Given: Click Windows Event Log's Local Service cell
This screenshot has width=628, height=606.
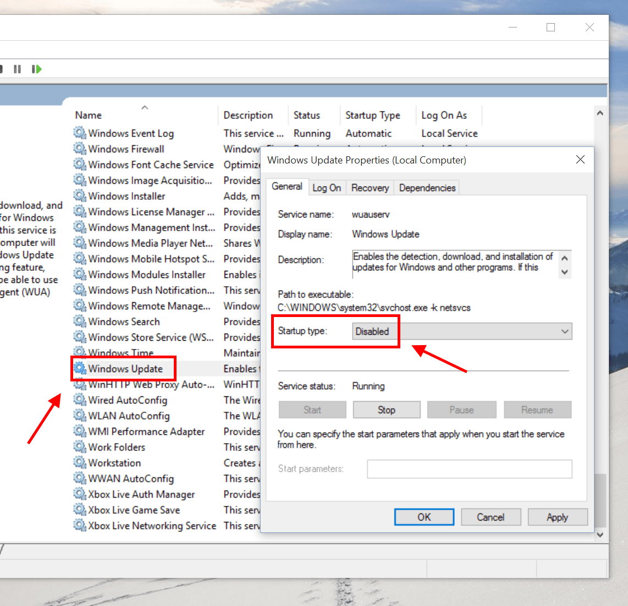Looking at the screenshot, I should (x=449, y=133).
